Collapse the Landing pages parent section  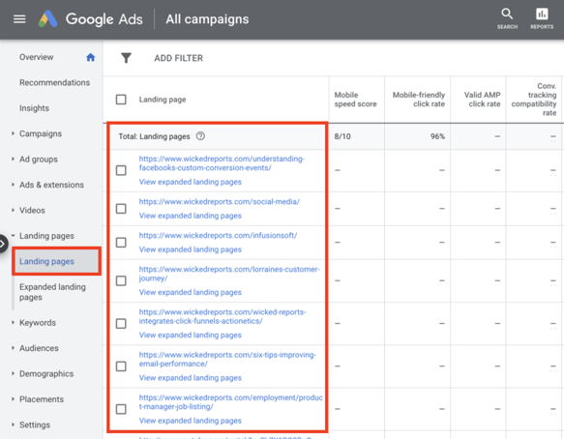(13, 236)
